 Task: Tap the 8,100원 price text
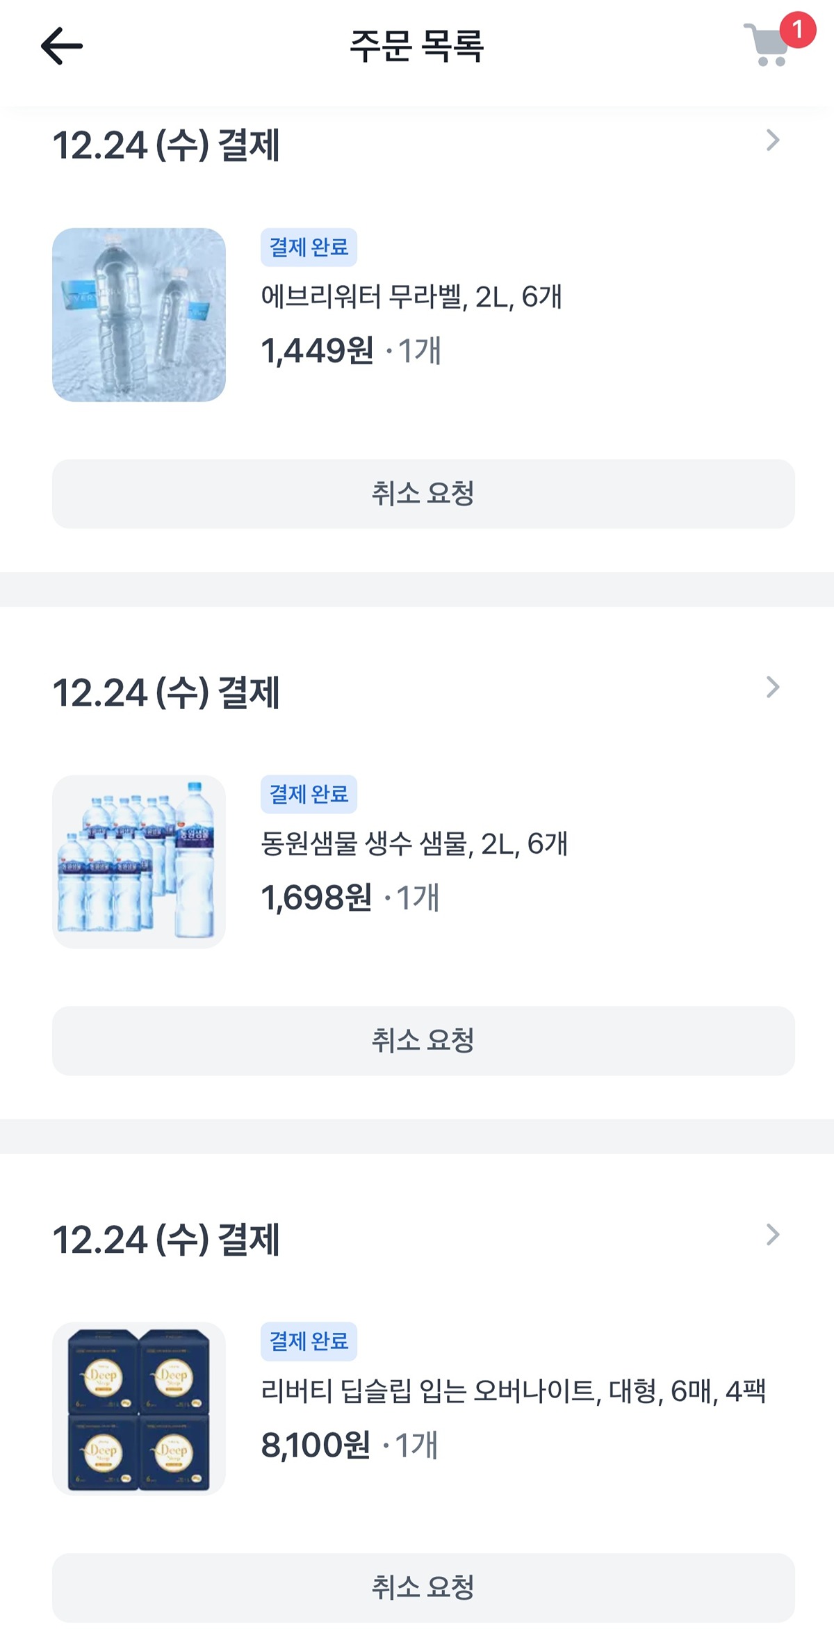(x=316, y=1445)
